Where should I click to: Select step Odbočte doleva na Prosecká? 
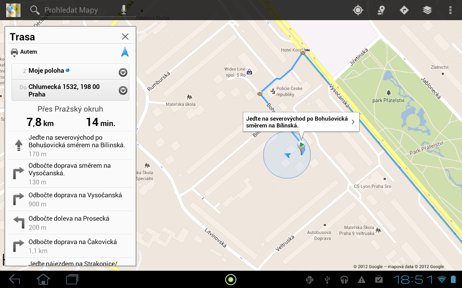click(x=70, y=222)
